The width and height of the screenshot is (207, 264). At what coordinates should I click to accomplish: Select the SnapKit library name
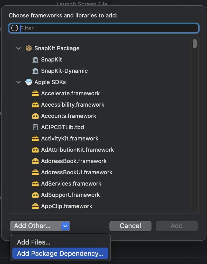coord(51,60)
